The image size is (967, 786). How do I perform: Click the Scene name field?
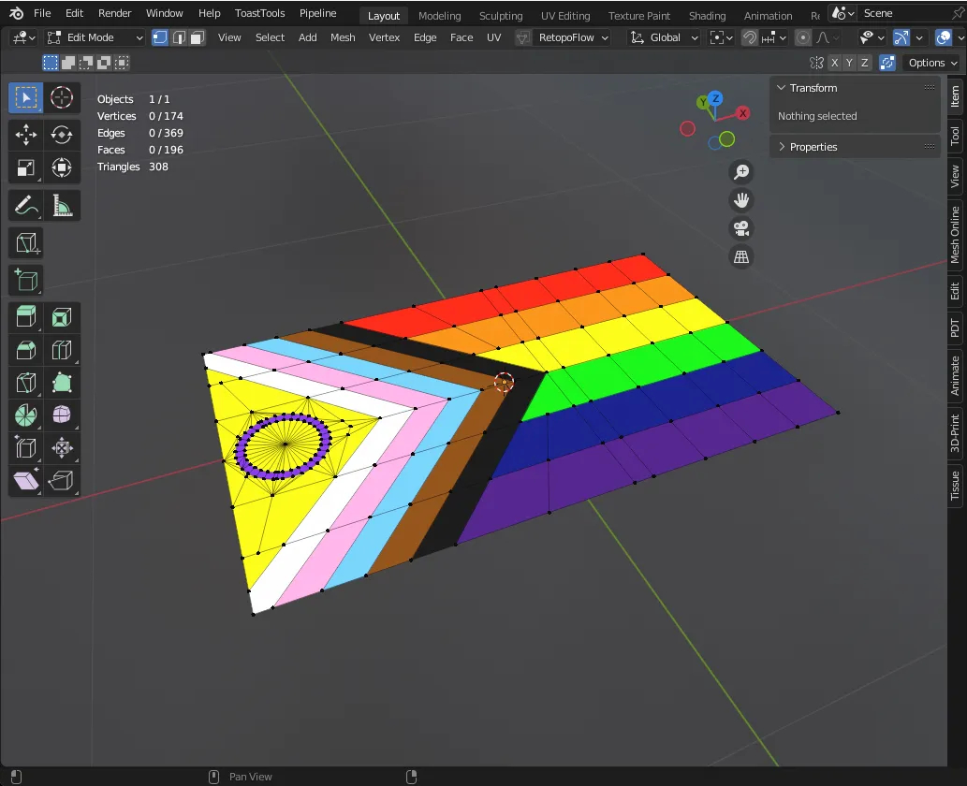pos(903,13)
